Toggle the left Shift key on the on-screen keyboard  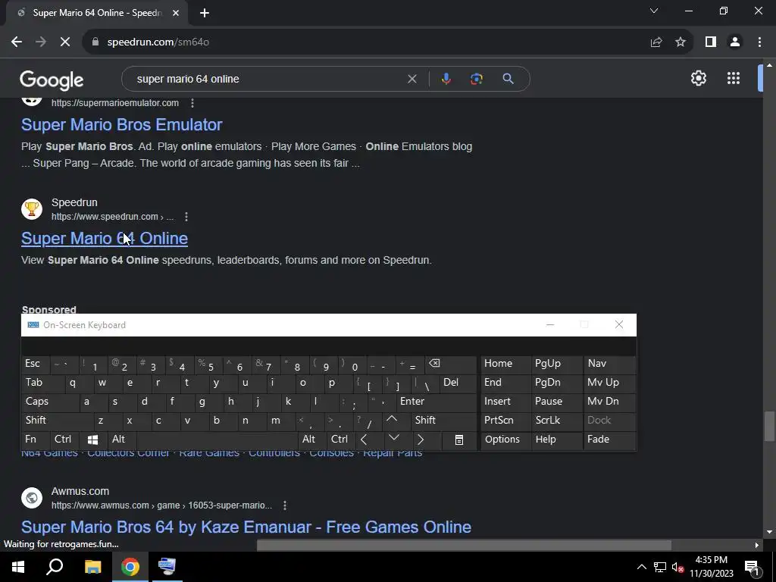(57, 420)
